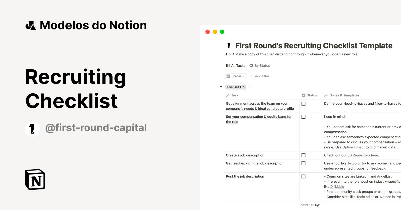
Task: Select the pencil icon beside Task column
Action: [227, 95]
